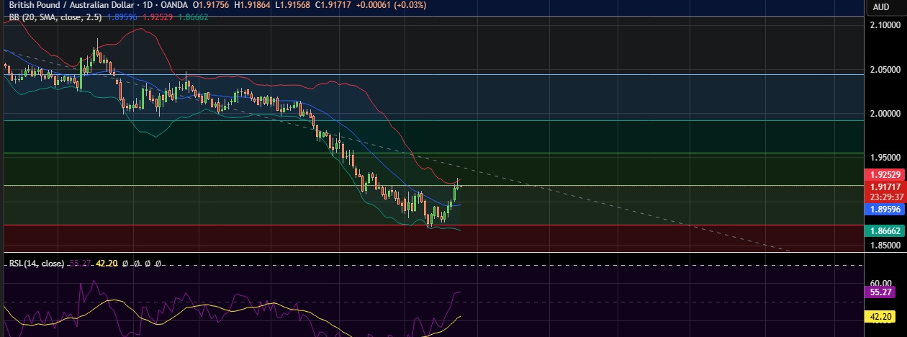Image resolution: width=907 pixels, height=337 pixels.
Task: Click the blue BB basis value 1.89596 in the legend
Action: pyautogui.click(x=122, y=17)
